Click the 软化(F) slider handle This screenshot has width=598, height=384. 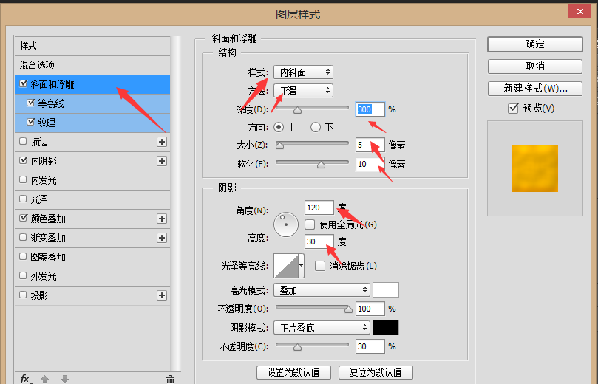321,165
